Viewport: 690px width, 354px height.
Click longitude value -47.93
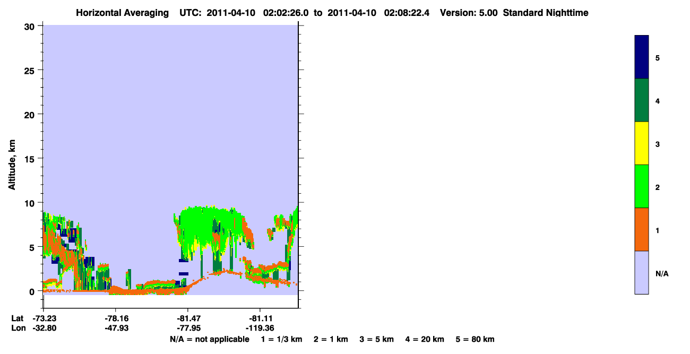116,328
